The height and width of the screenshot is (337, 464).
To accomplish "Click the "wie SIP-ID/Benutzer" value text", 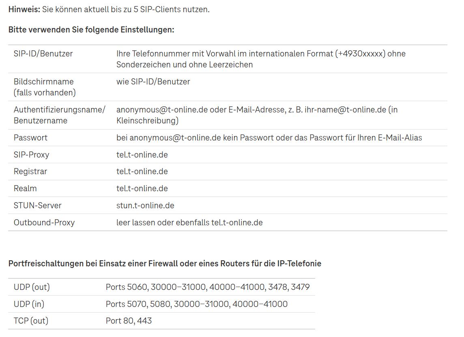I will (153, 82).
